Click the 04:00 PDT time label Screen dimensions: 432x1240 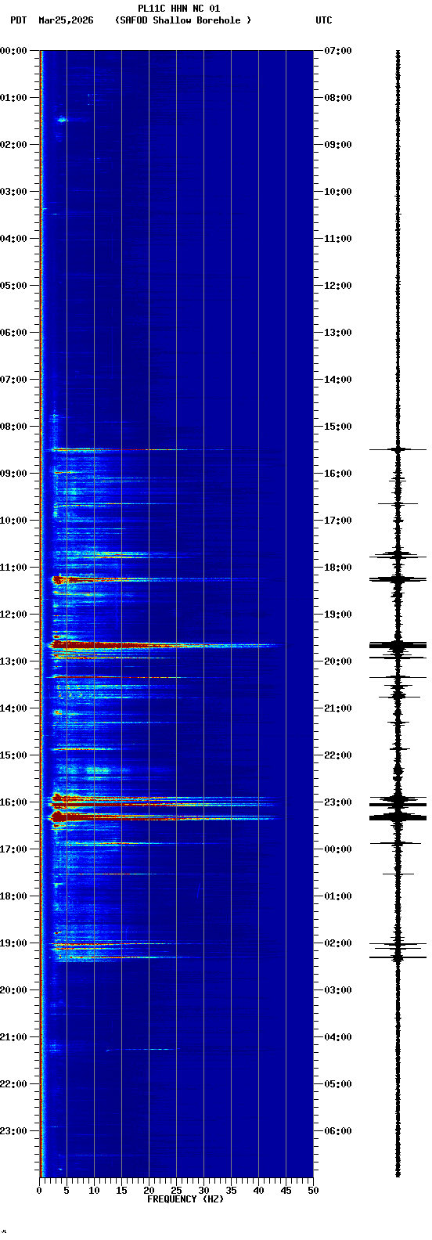tap(14, 239)
